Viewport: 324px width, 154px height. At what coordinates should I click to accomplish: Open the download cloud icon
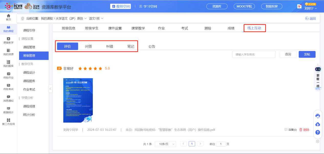[318, 124]
